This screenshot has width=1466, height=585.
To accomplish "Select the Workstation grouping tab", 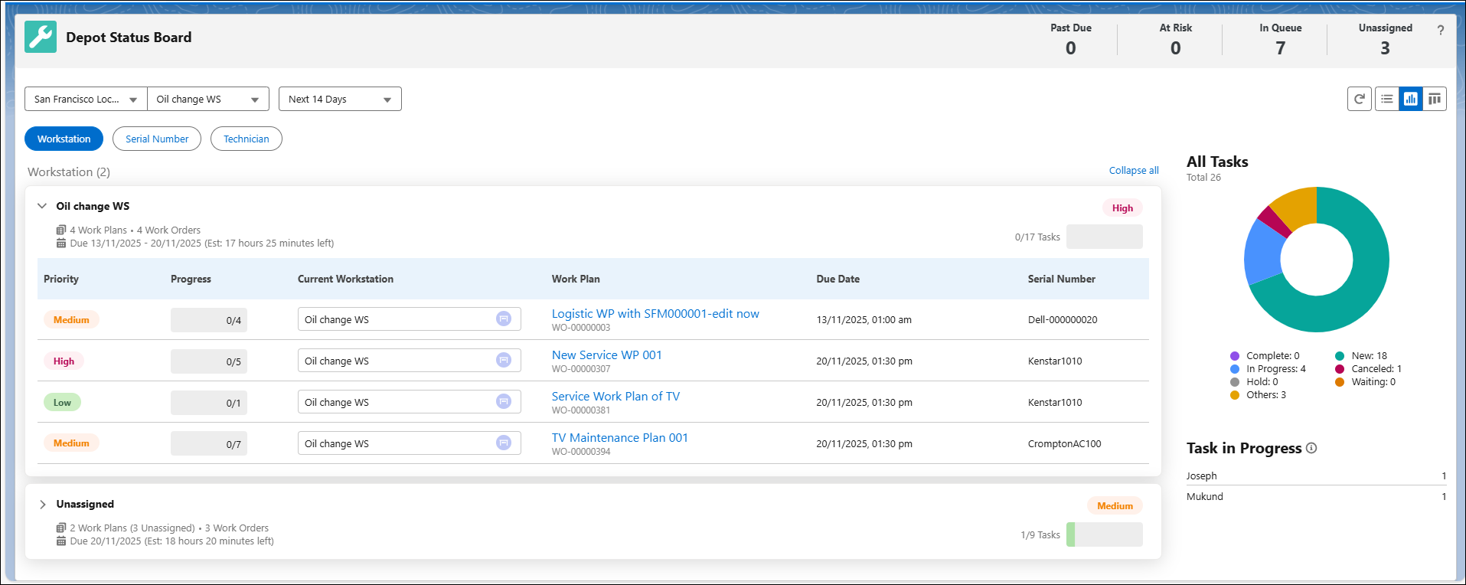I will 64,139.
